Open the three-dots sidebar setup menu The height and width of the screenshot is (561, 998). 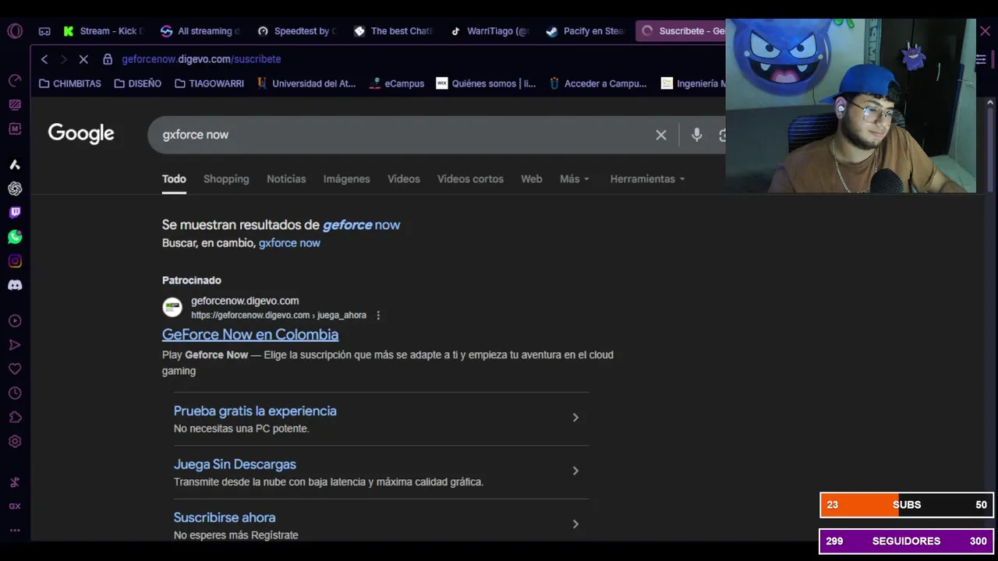15,531
